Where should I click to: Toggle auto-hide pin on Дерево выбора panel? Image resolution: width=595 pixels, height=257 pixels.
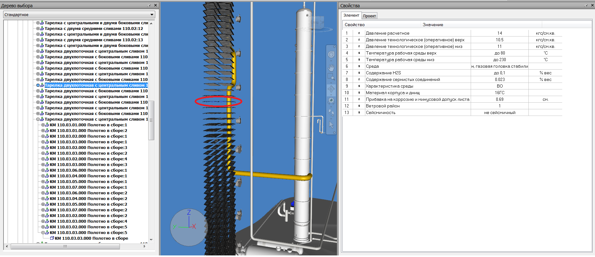click(x=149, y=5)
